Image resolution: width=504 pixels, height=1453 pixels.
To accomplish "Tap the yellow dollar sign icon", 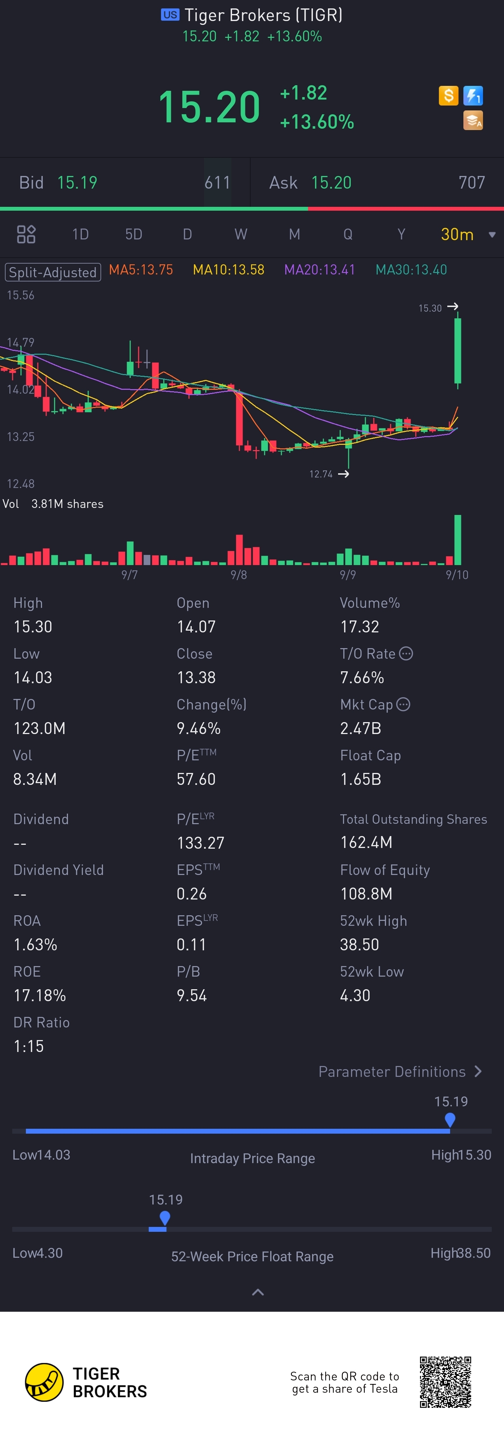I will point(448,95).
